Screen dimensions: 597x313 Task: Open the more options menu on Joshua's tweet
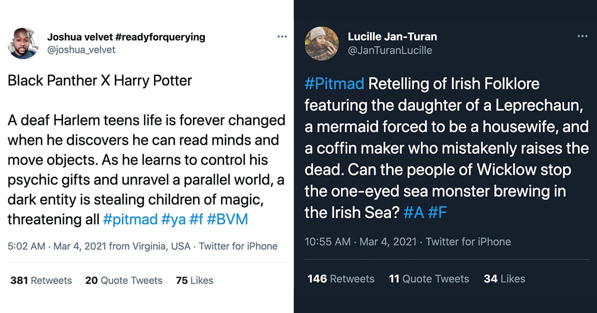pos(282,36)
